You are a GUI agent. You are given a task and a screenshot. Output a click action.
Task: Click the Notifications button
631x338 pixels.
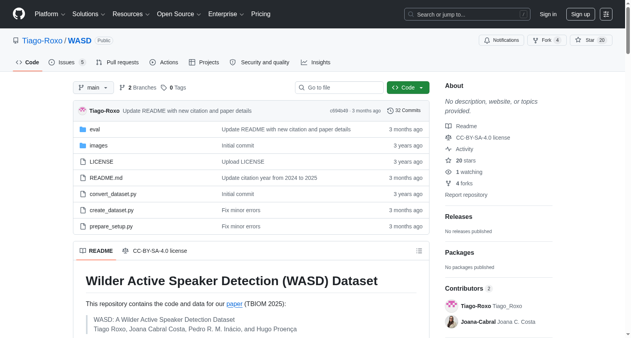pyautogui.click(x=501, y=40)
